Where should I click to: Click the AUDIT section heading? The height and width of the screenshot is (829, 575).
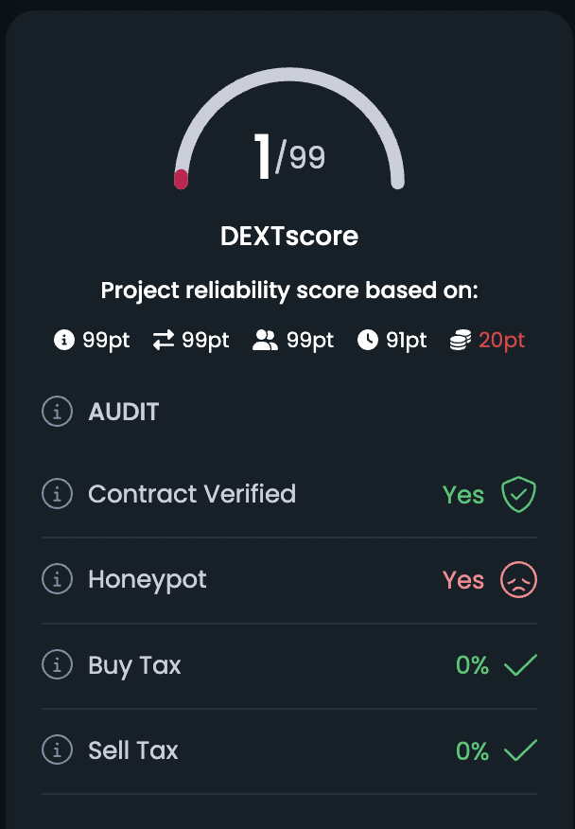(124, 412)
